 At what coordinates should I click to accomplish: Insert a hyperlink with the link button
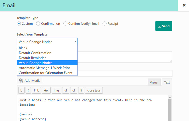pos(36,90)
